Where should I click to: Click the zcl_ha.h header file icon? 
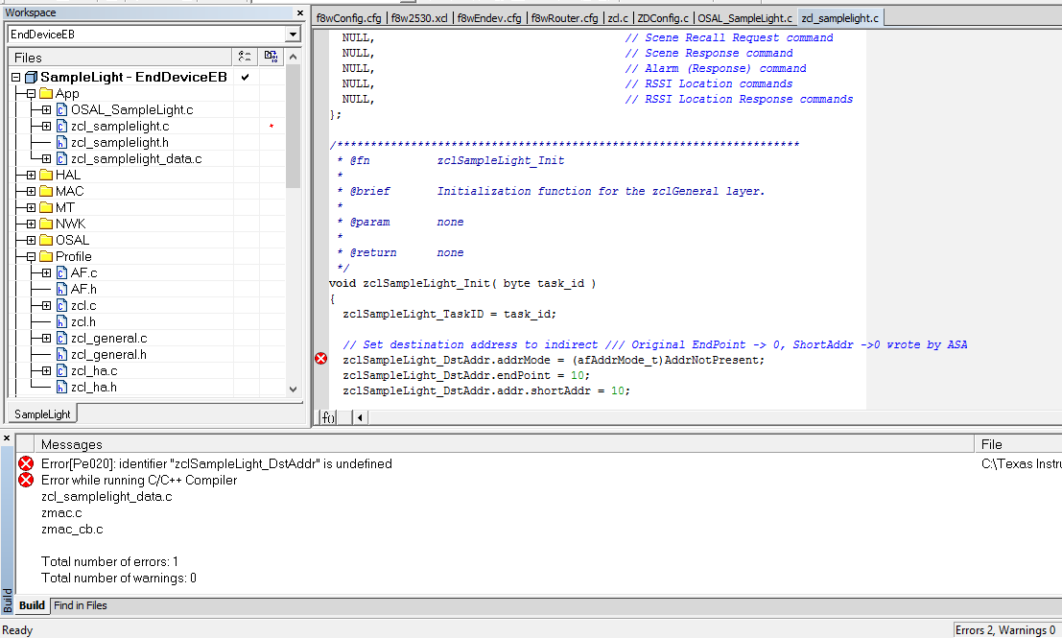pyautogui.click(x=61, y=387)
